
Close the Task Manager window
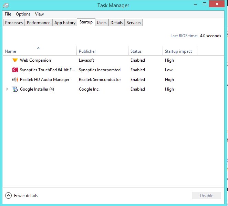click(x=217, y=4)
